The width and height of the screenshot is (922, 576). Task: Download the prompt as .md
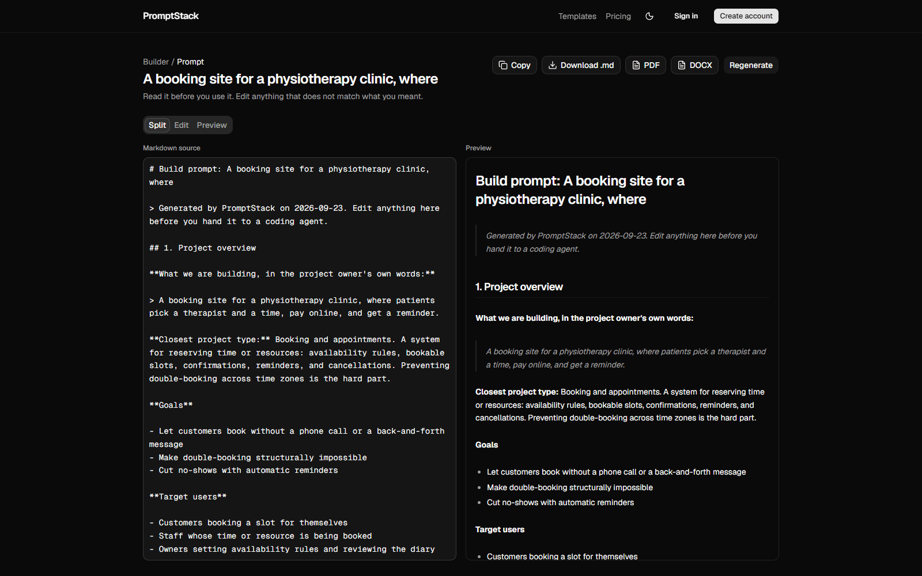(581, 65)
